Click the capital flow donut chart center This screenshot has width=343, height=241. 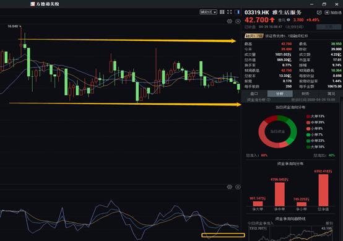tap(277, 131)
